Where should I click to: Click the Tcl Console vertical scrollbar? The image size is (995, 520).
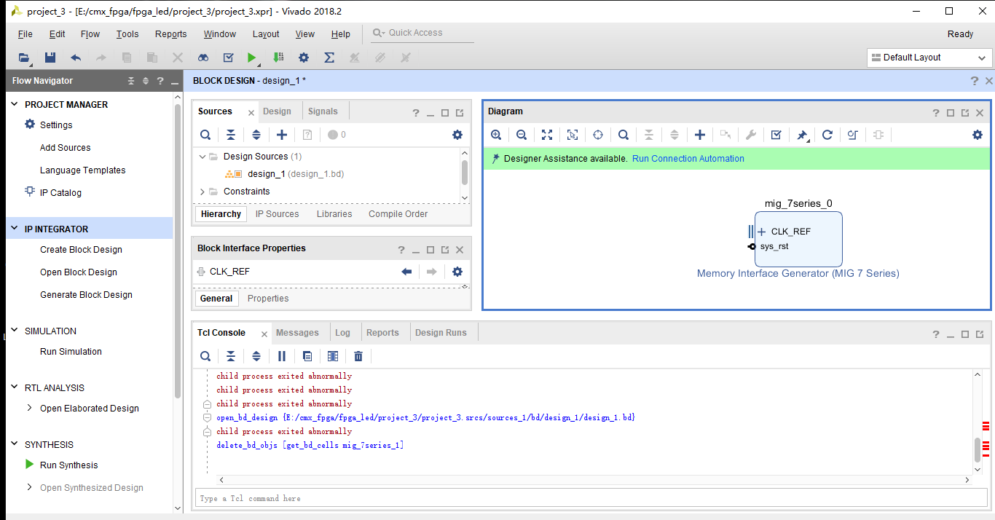point(978,449)
